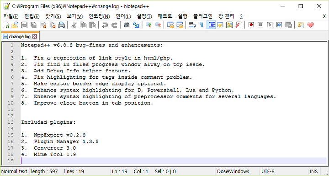Image resolution: width=329 pixels, height=176 pixels.
Task: Copy selection using the Copy icon
Action: [x=83, y=25]
